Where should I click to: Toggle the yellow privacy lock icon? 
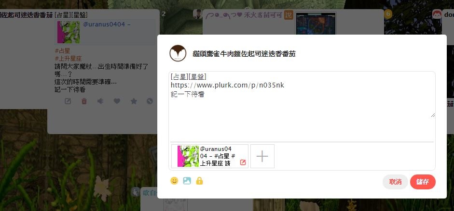click(x=199, y=181)
